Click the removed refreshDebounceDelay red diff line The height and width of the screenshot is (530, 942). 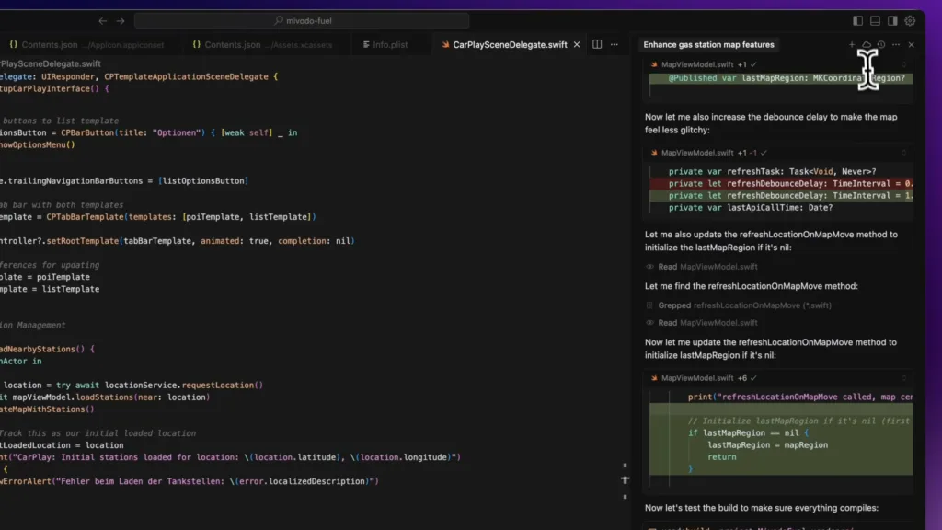point(781,183)
